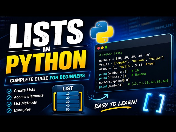Click the '# Banana' comment
This screenshot has width=176, height=132.
[x=139, y=74]
